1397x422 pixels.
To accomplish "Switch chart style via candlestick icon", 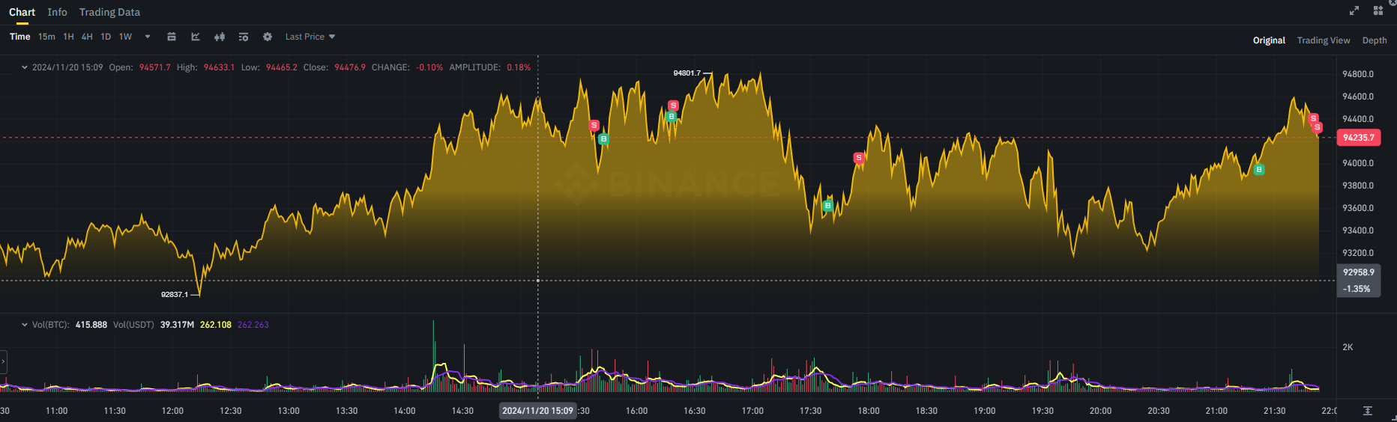I will point(220,37).
